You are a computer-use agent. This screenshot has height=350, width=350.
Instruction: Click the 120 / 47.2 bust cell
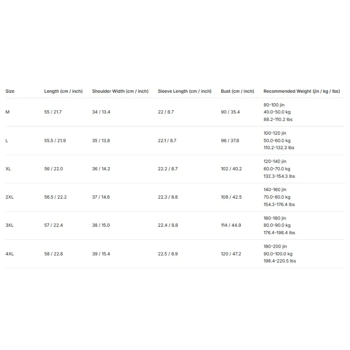[231, 254]
